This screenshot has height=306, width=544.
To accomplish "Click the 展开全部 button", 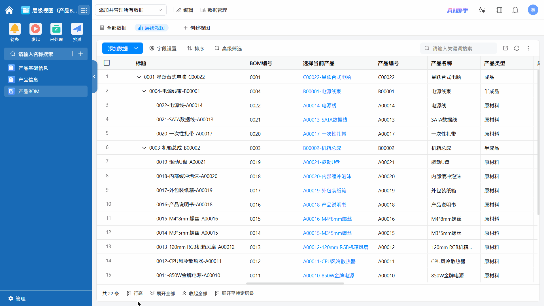I will (x=163, y=293).
